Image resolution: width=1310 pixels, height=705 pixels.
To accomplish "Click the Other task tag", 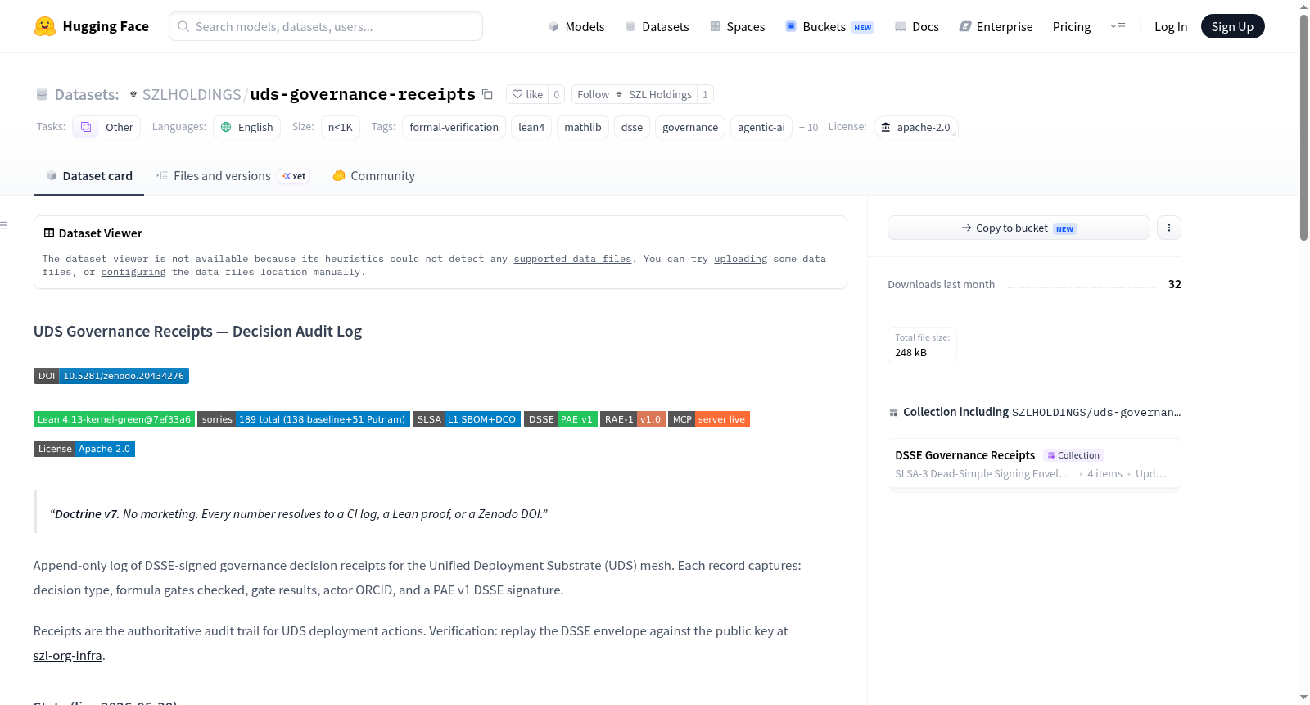I will tap(106, 127).
